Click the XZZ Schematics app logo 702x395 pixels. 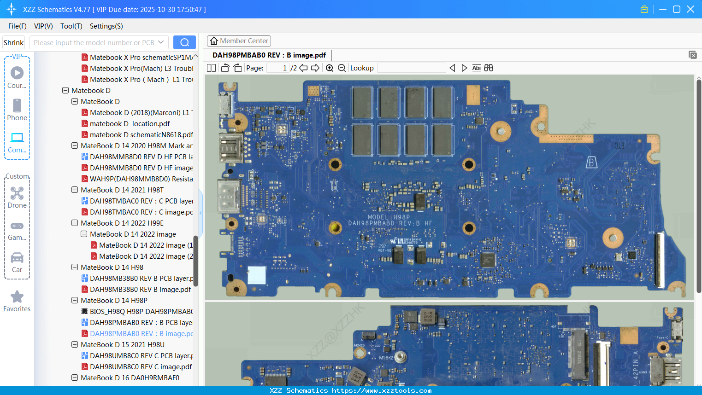[x=12, y=9]
